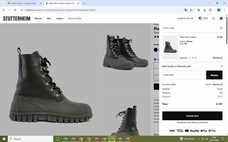Click the volume icon in the system tray

click(x=207, y=139)
